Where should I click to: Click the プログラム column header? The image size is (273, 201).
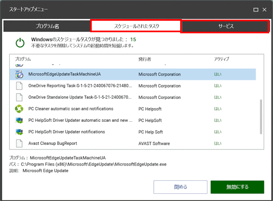[x=23, y=59]
